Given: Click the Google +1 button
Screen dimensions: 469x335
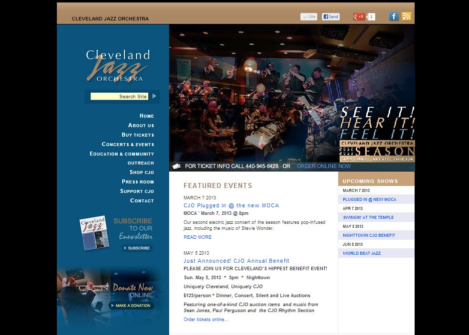Looking at the screenshot, I should pyautogui.click(x=359, y=17).
